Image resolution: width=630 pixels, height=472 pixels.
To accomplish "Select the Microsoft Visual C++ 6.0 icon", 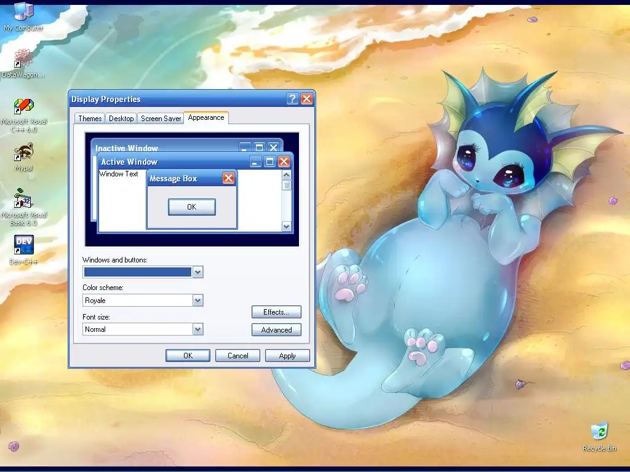I will coord(24,115).
